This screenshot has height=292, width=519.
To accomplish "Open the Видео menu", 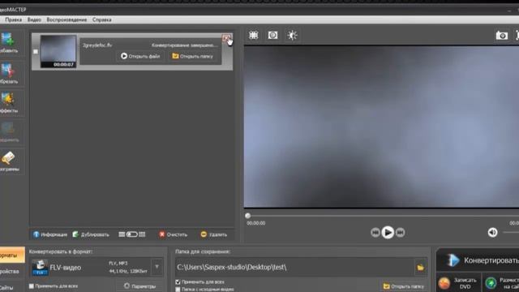I will 34,19.
